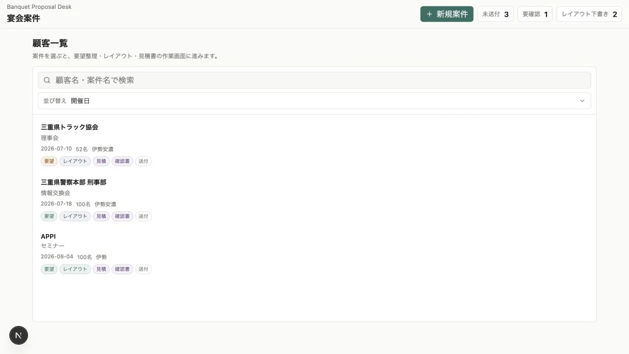Click 要望 tag for 三重県トラック協会
Image resolution: width=629 pixels, height=354 pixels.
coord(49,161)
